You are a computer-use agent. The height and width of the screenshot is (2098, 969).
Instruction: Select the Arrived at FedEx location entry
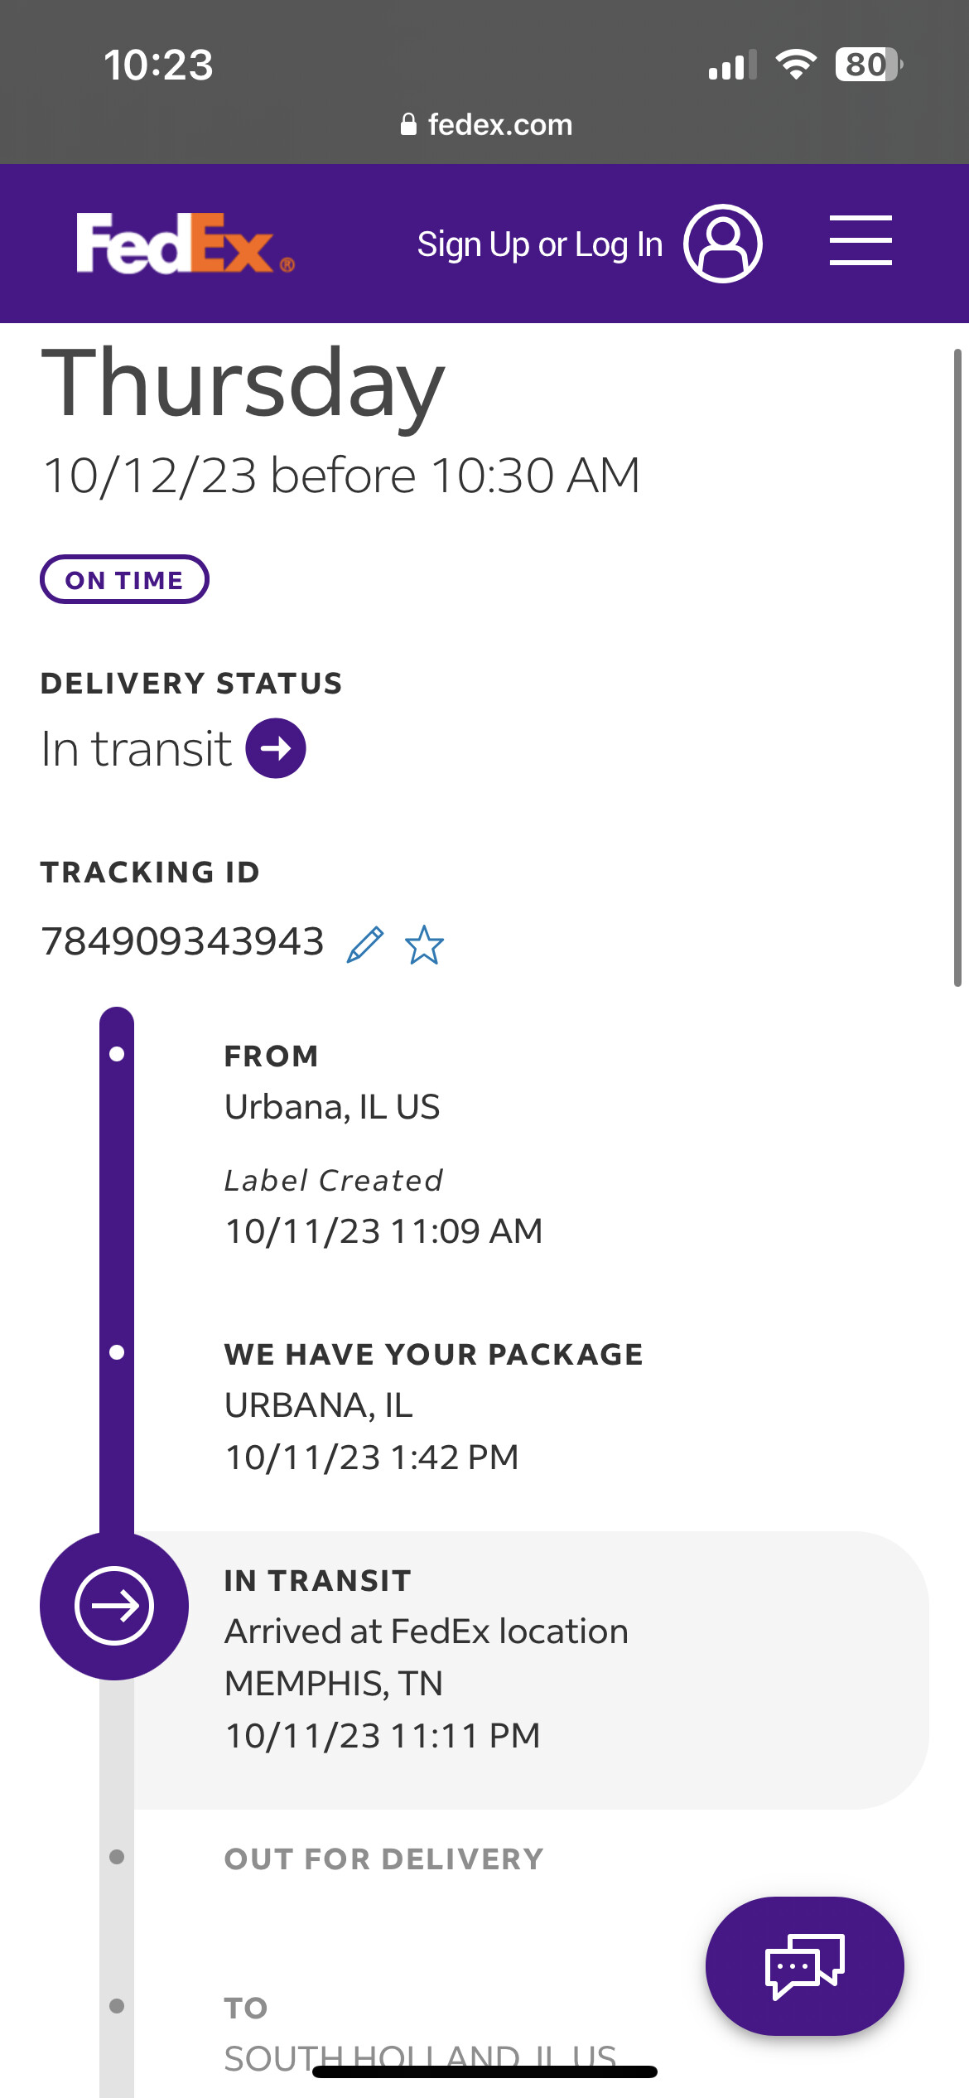coord(426,1632)
